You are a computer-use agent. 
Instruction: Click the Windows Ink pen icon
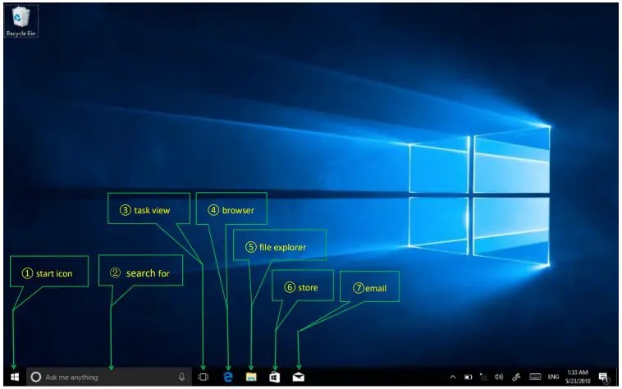tap(516, 377)
